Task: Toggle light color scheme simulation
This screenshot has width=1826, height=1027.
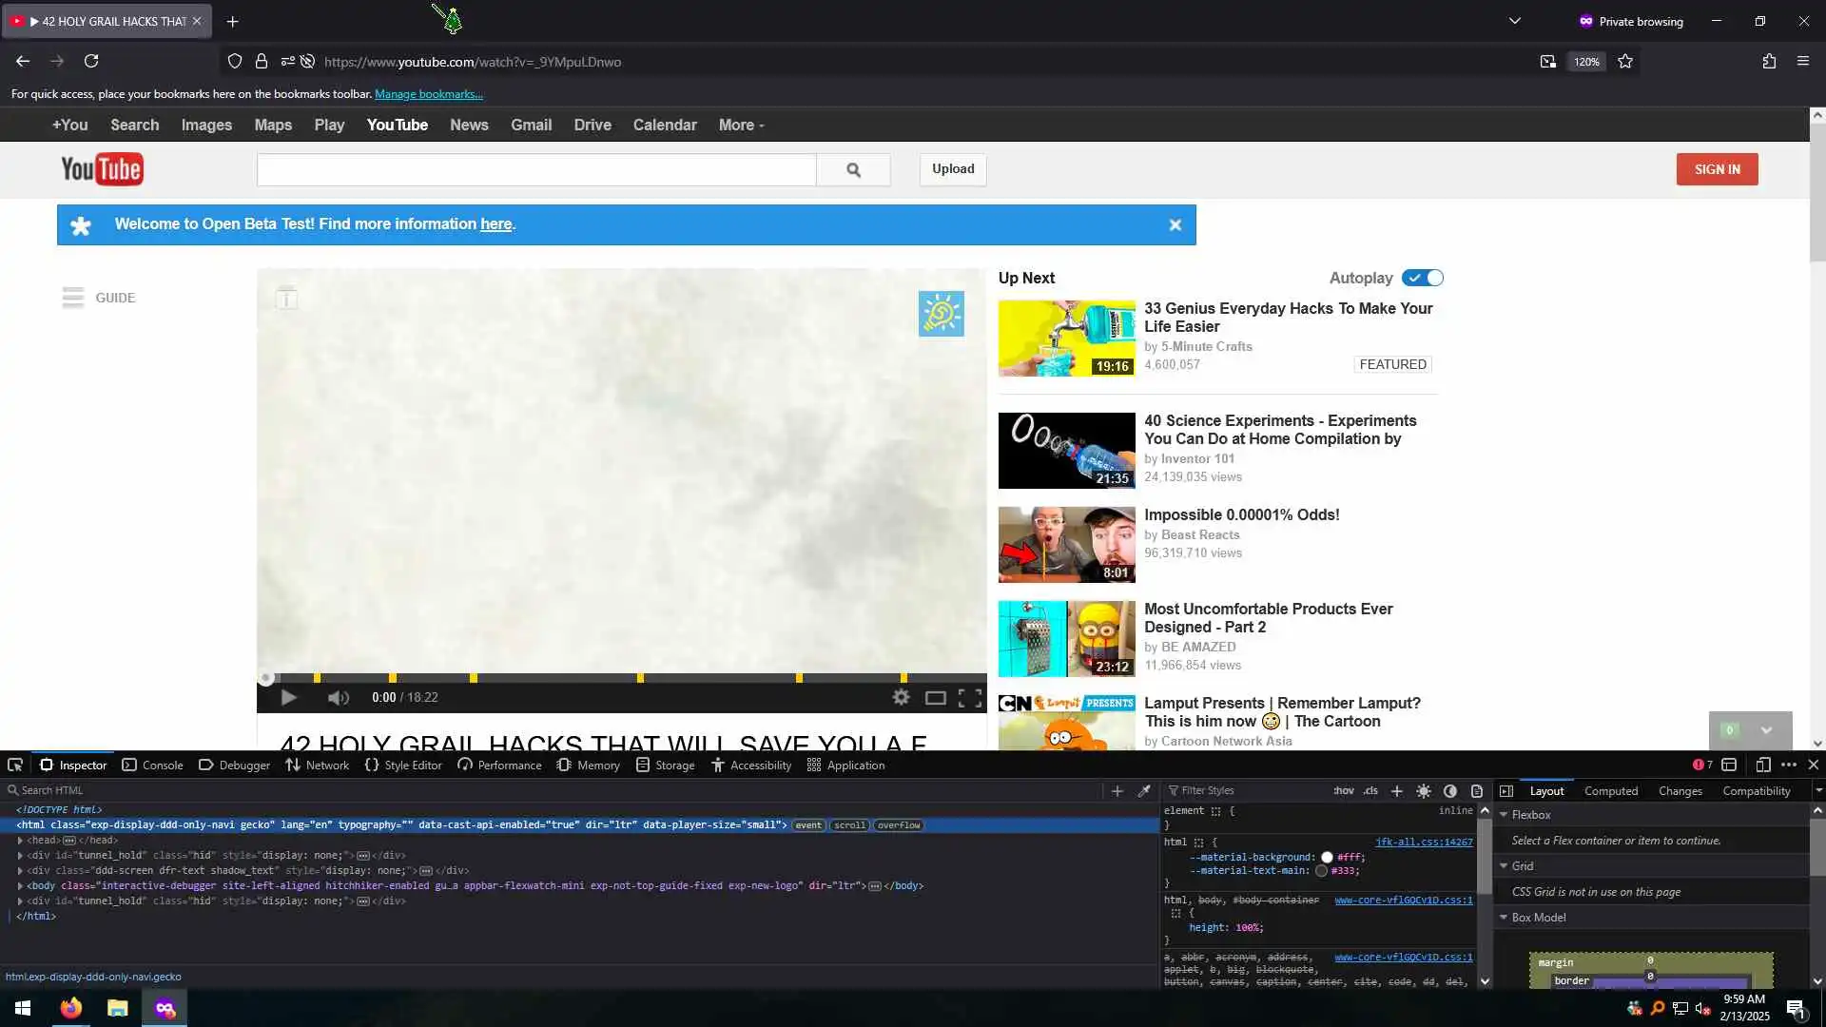Action: click(1424, 790)
